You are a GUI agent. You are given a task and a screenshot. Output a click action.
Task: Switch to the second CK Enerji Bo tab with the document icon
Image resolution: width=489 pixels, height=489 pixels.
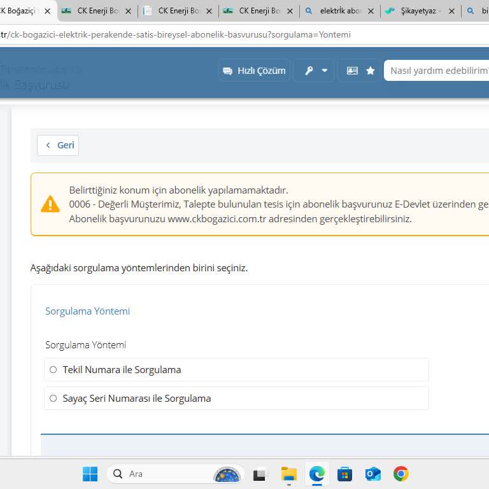point(178,11)
